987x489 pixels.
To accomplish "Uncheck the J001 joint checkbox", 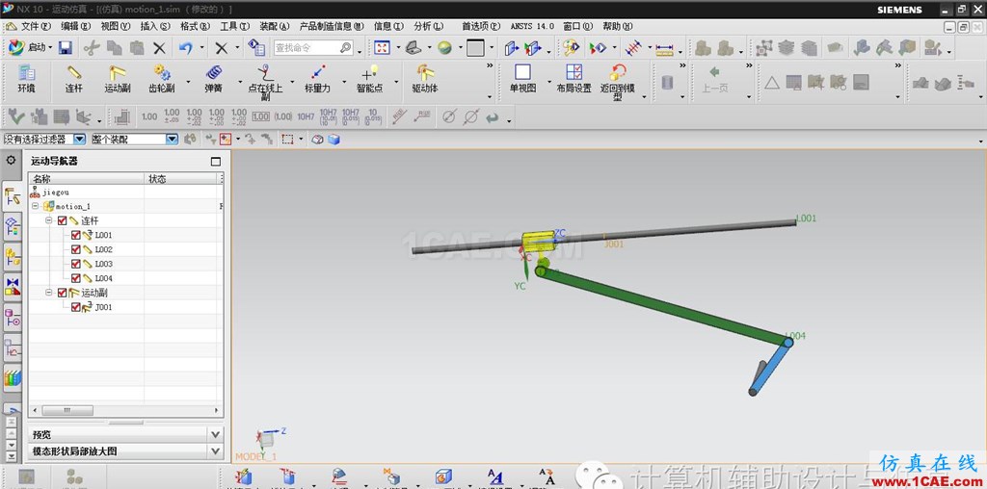I will (76, 307).
